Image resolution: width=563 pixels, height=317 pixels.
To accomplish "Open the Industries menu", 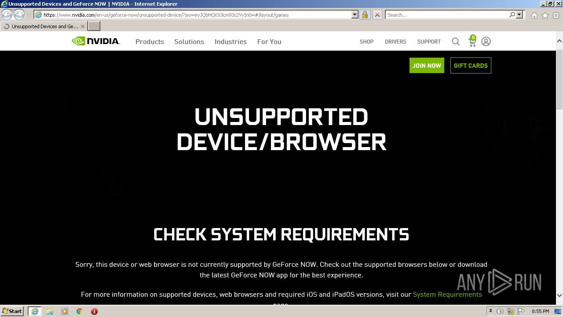I will coord(230,41).
